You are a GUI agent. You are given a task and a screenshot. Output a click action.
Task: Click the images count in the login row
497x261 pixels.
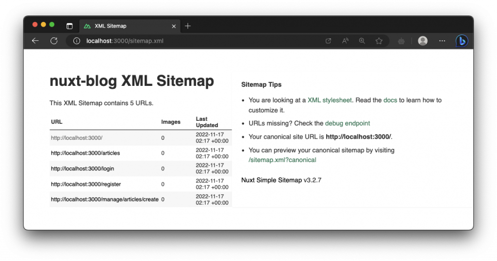point(163,168)
